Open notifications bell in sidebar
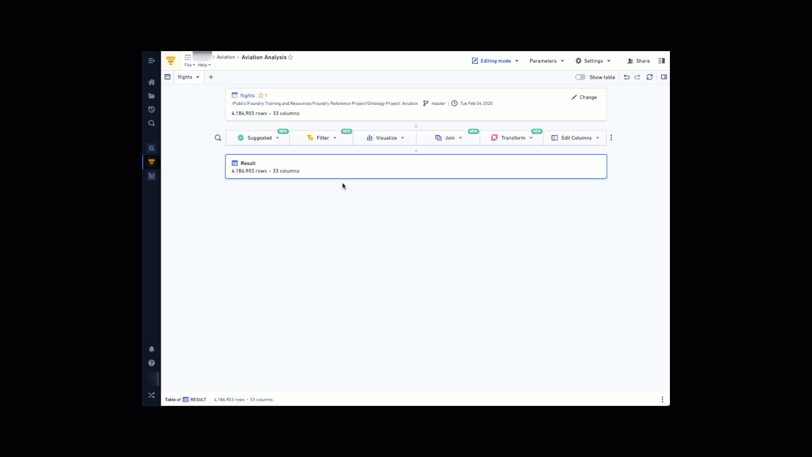Image resolution: width=812 pixels, height=457 pixels. click(151, 349)
